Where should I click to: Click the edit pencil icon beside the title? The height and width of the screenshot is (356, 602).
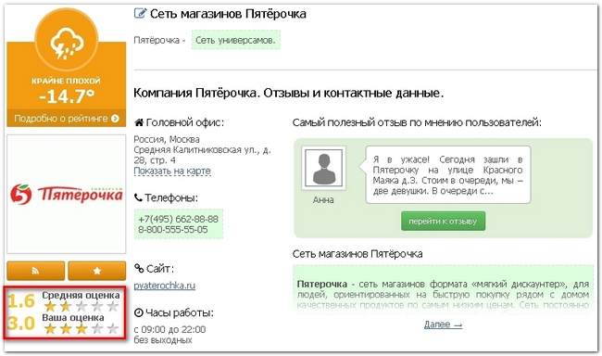coord(140,14)
